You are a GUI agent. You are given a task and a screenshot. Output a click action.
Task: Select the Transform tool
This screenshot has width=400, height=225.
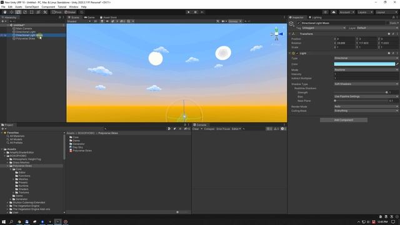[38, 12]
